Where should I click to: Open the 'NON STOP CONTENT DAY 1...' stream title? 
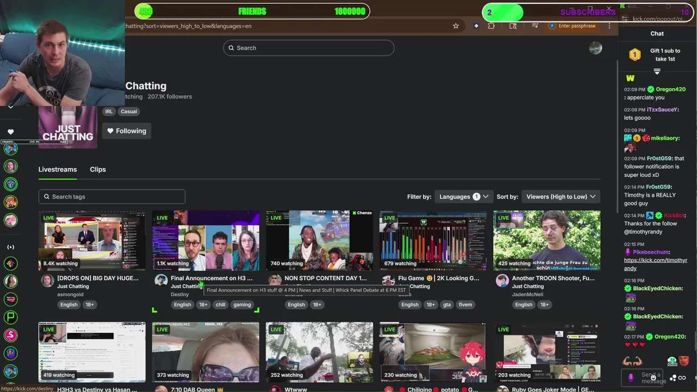click(x=326, y=278)
